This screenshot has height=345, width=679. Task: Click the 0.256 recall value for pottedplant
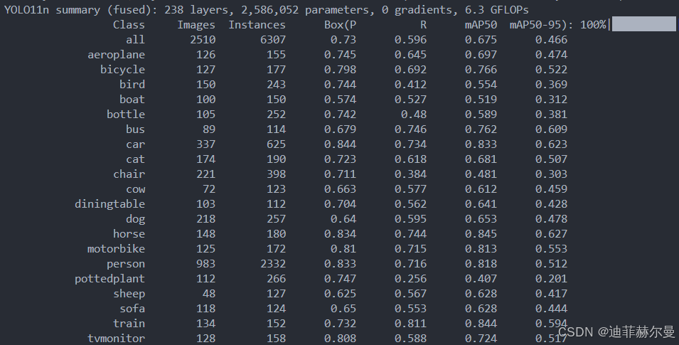410,279
